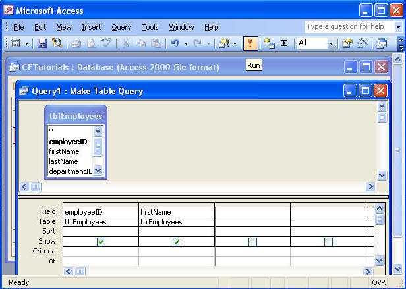This screenshot has height=289, width=406.
Task: Click the Microsoft Access key icon in title bar
Action: click(x=9, y=11)
